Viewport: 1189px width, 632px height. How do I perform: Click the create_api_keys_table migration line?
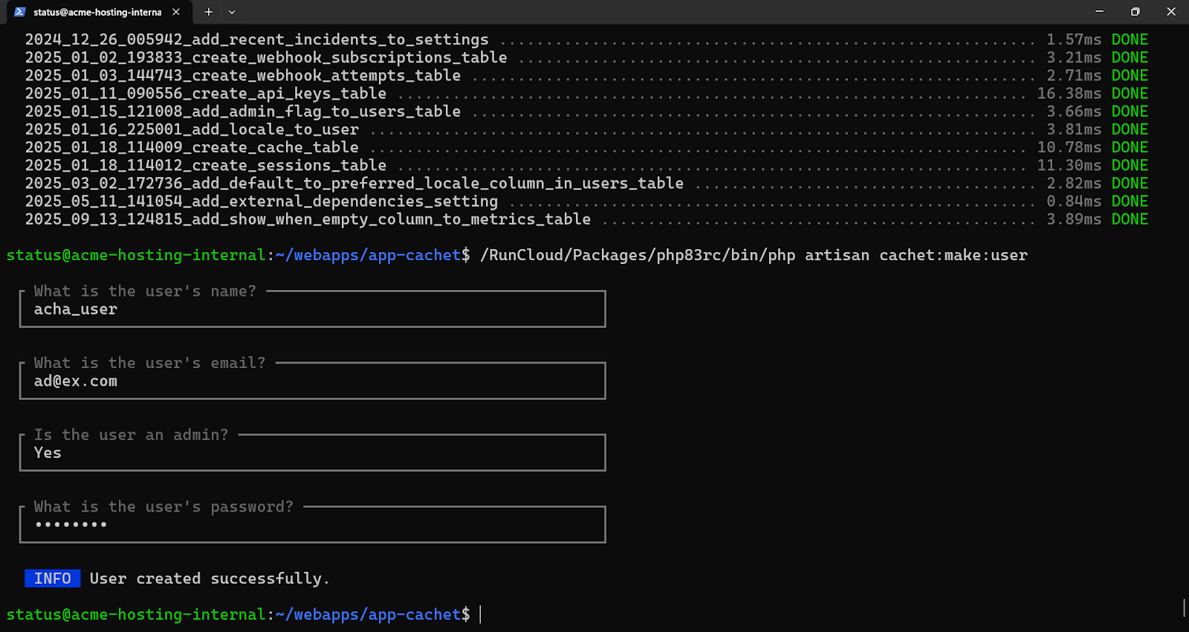click(x=206, y=94)
